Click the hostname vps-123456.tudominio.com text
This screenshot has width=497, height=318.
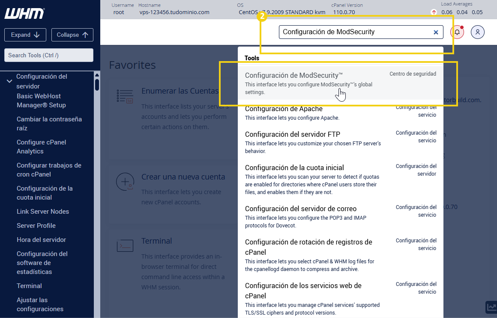174,12
